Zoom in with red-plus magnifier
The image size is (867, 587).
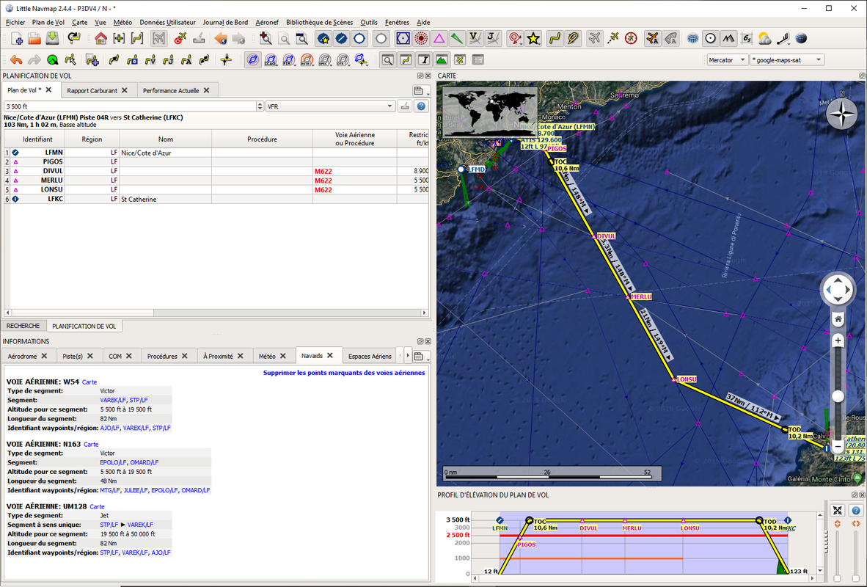tap(266, 38)
